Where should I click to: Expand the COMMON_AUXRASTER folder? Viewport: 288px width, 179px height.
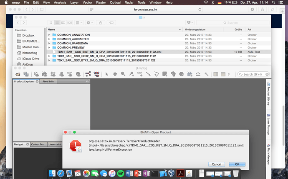click(49, 39)
